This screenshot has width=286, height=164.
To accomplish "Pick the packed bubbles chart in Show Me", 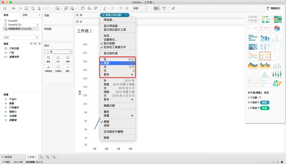I will pyautogui.click(x=277, y=84).
